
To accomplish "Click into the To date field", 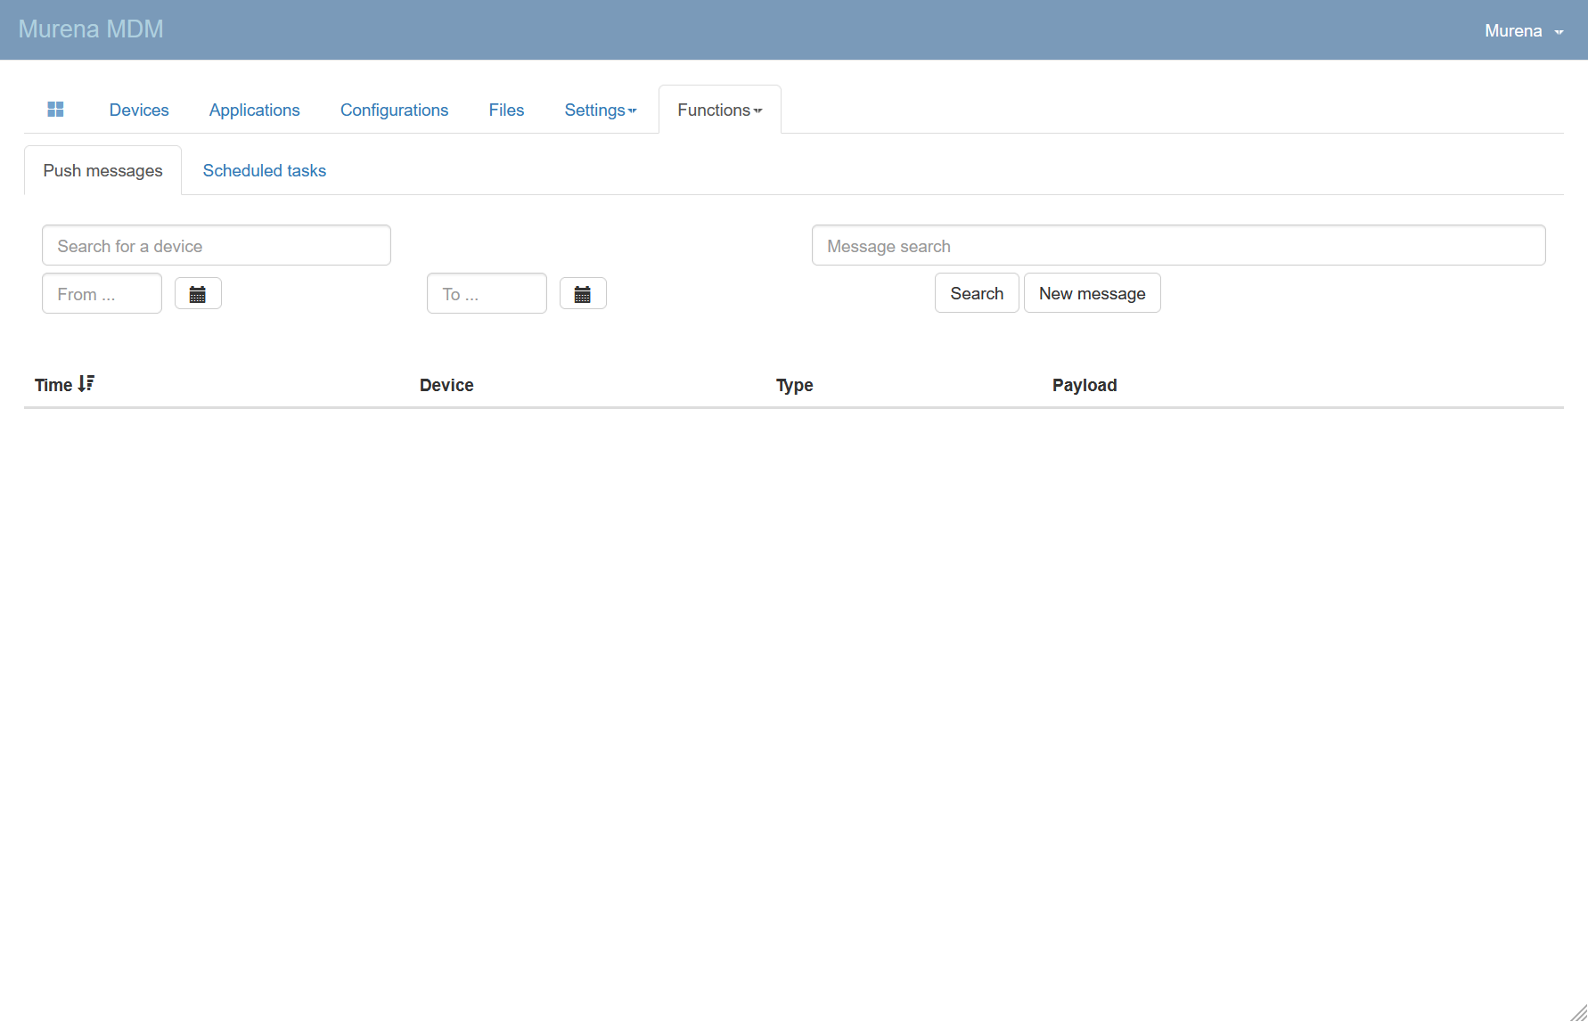I will pos(487,294).
